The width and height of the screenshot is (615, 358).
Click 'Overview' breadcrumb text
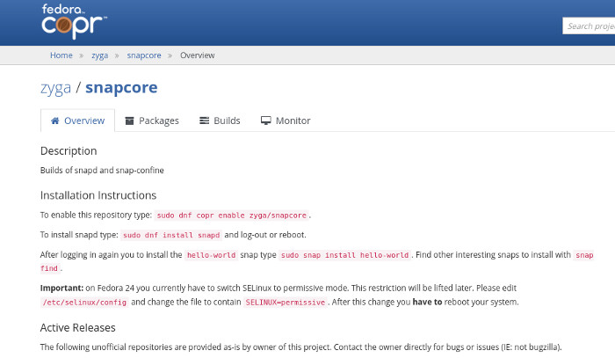198,55
